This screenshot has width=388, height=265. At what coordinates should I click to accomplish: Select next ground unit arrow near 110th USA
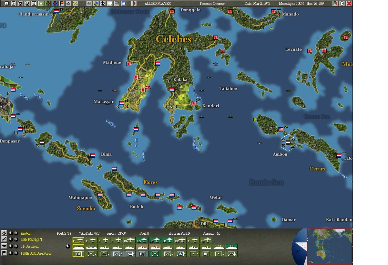tap(16, 253)
